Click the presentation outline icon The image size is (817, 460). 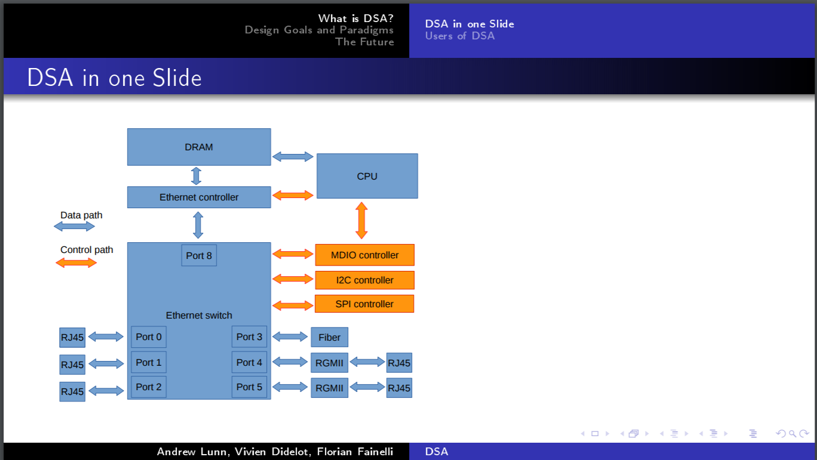[x=753, y=434]
